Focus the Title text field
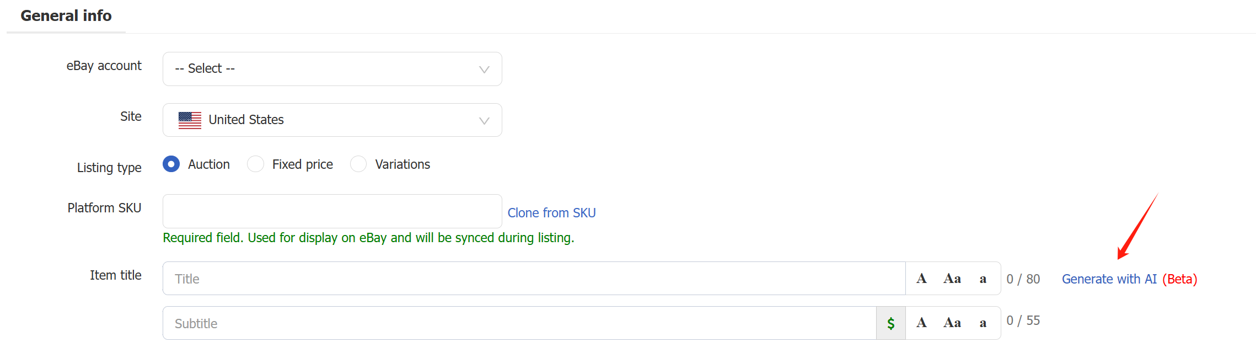The width and height of the screenshot is (1256, 358). [534, 279]
